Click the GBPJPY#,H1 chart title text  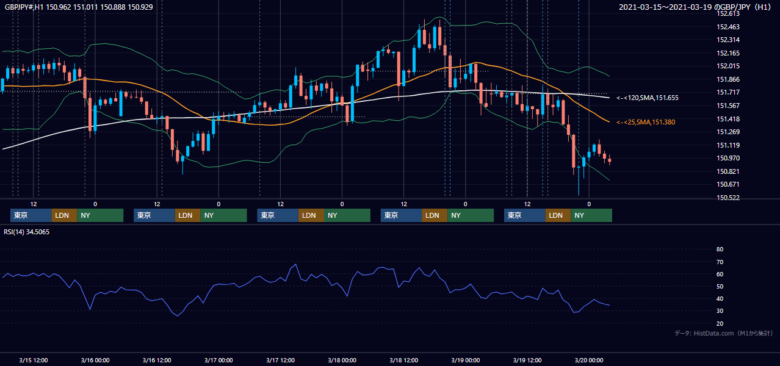pos(78,7)
